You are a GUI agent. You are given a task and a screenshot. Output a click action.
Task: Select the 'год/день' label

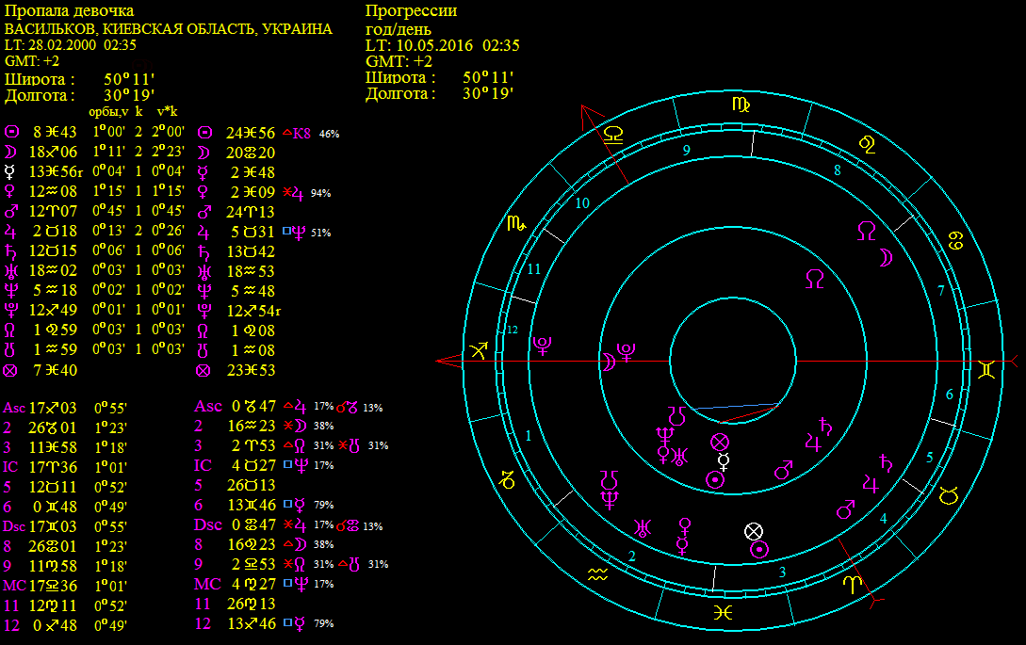[398, 29]
